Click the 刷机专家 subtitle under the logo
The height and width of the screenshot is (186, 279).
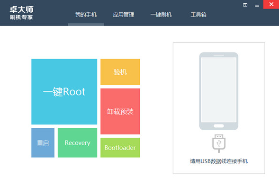(21, 17)
